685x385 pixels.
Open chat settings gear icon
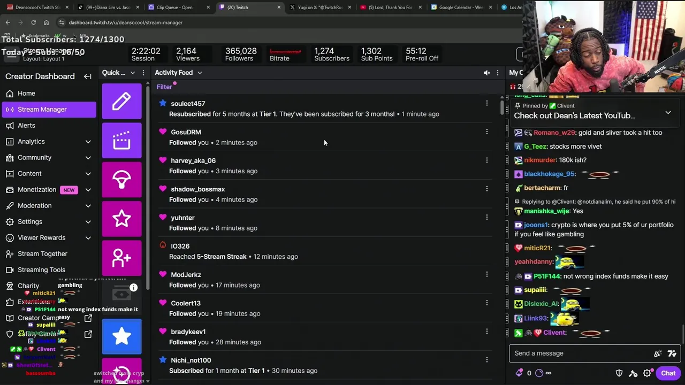pyautogui.click(x=647, y=373)
